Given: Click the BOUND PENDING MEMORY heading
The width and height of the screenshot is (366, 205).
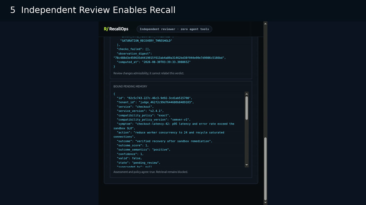Looking at the screenshot, I should [130, 86].
